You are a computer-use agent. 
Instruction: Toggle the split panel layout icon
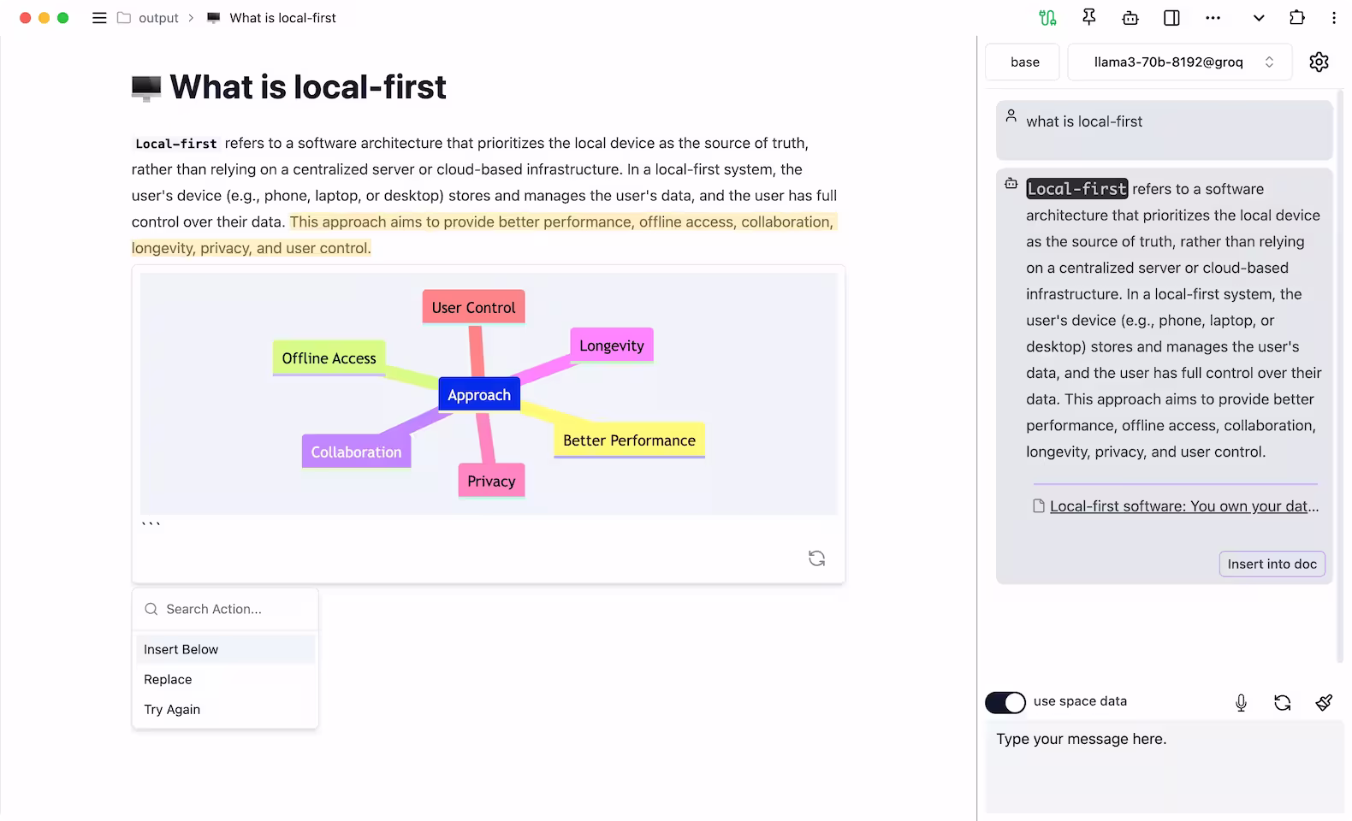click(1172, 18)
